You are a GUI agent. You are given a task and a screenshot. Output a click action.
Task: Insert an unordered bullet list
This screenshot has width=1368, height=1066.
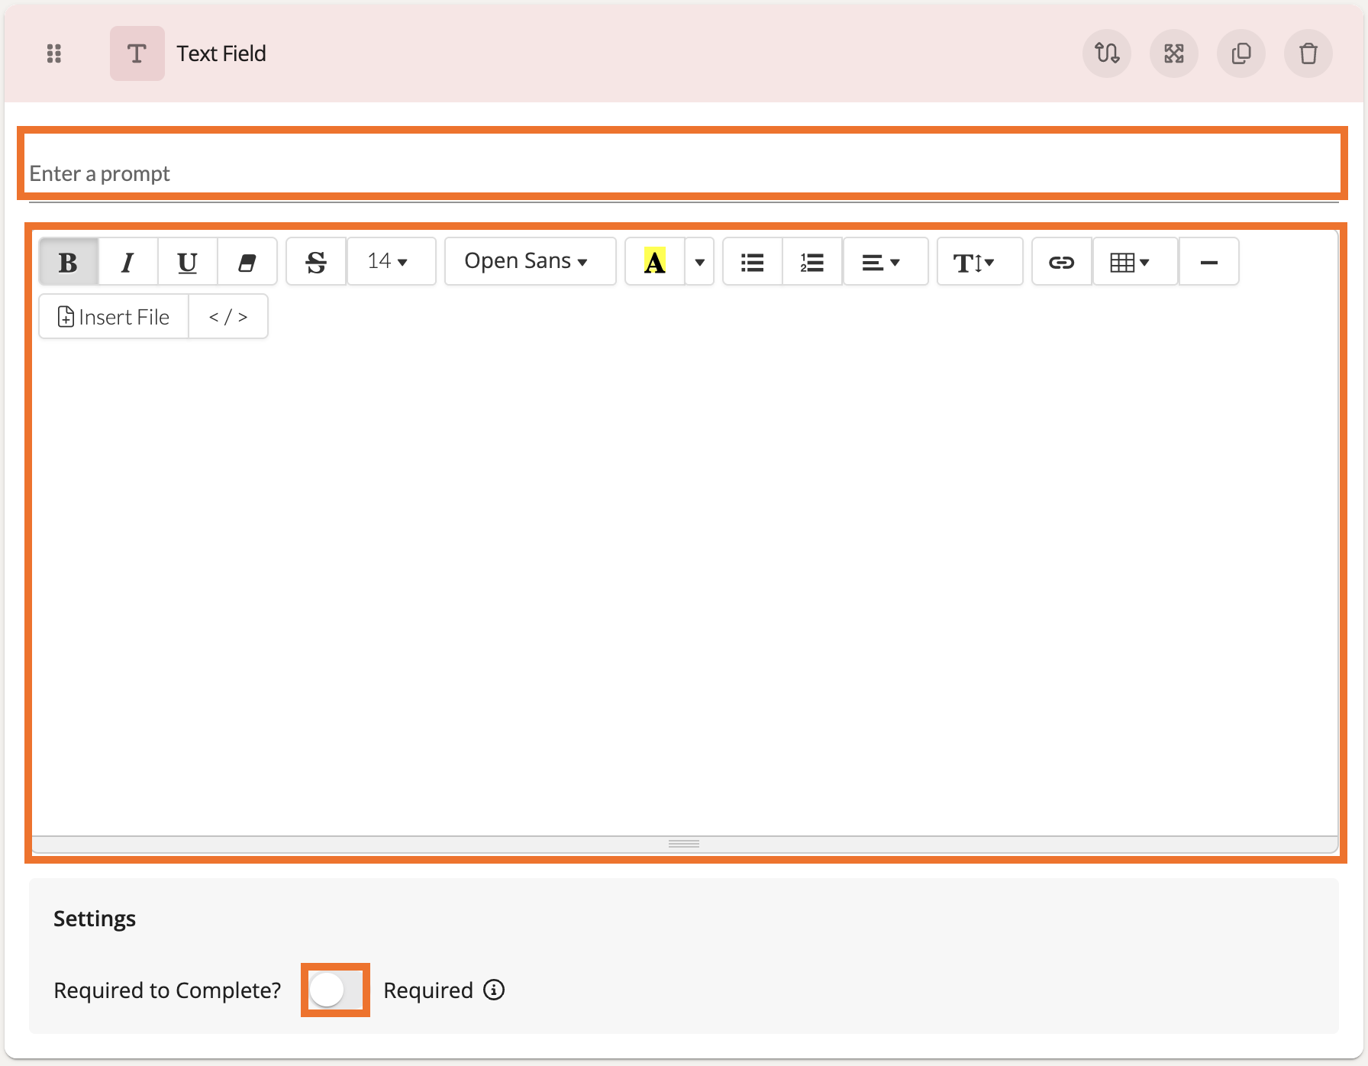click(x=752, y=262)
